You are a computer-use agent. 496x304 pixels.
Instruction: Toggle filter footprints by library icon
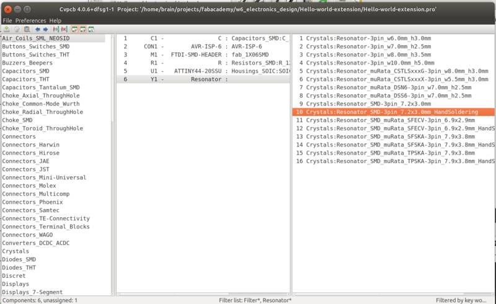point(91,29)
